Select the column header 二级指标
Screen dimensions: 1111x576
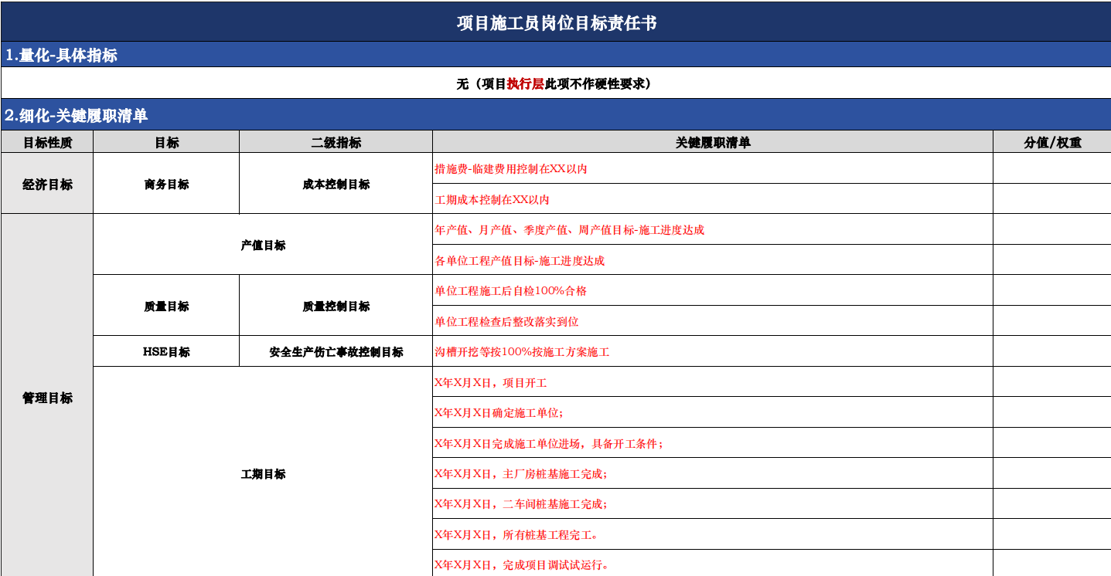coord(336,142)
